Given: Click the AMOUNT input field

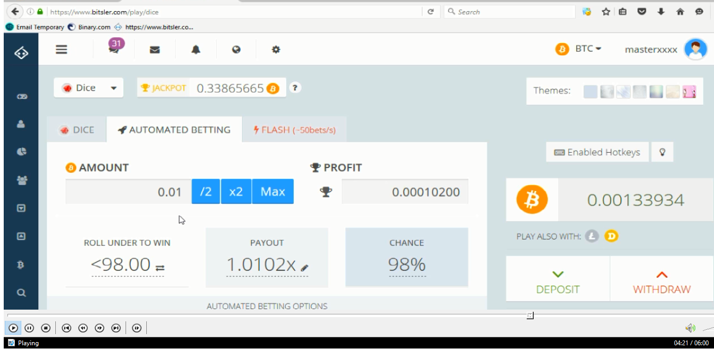Looking at the screenshot, I should (128, 192).
